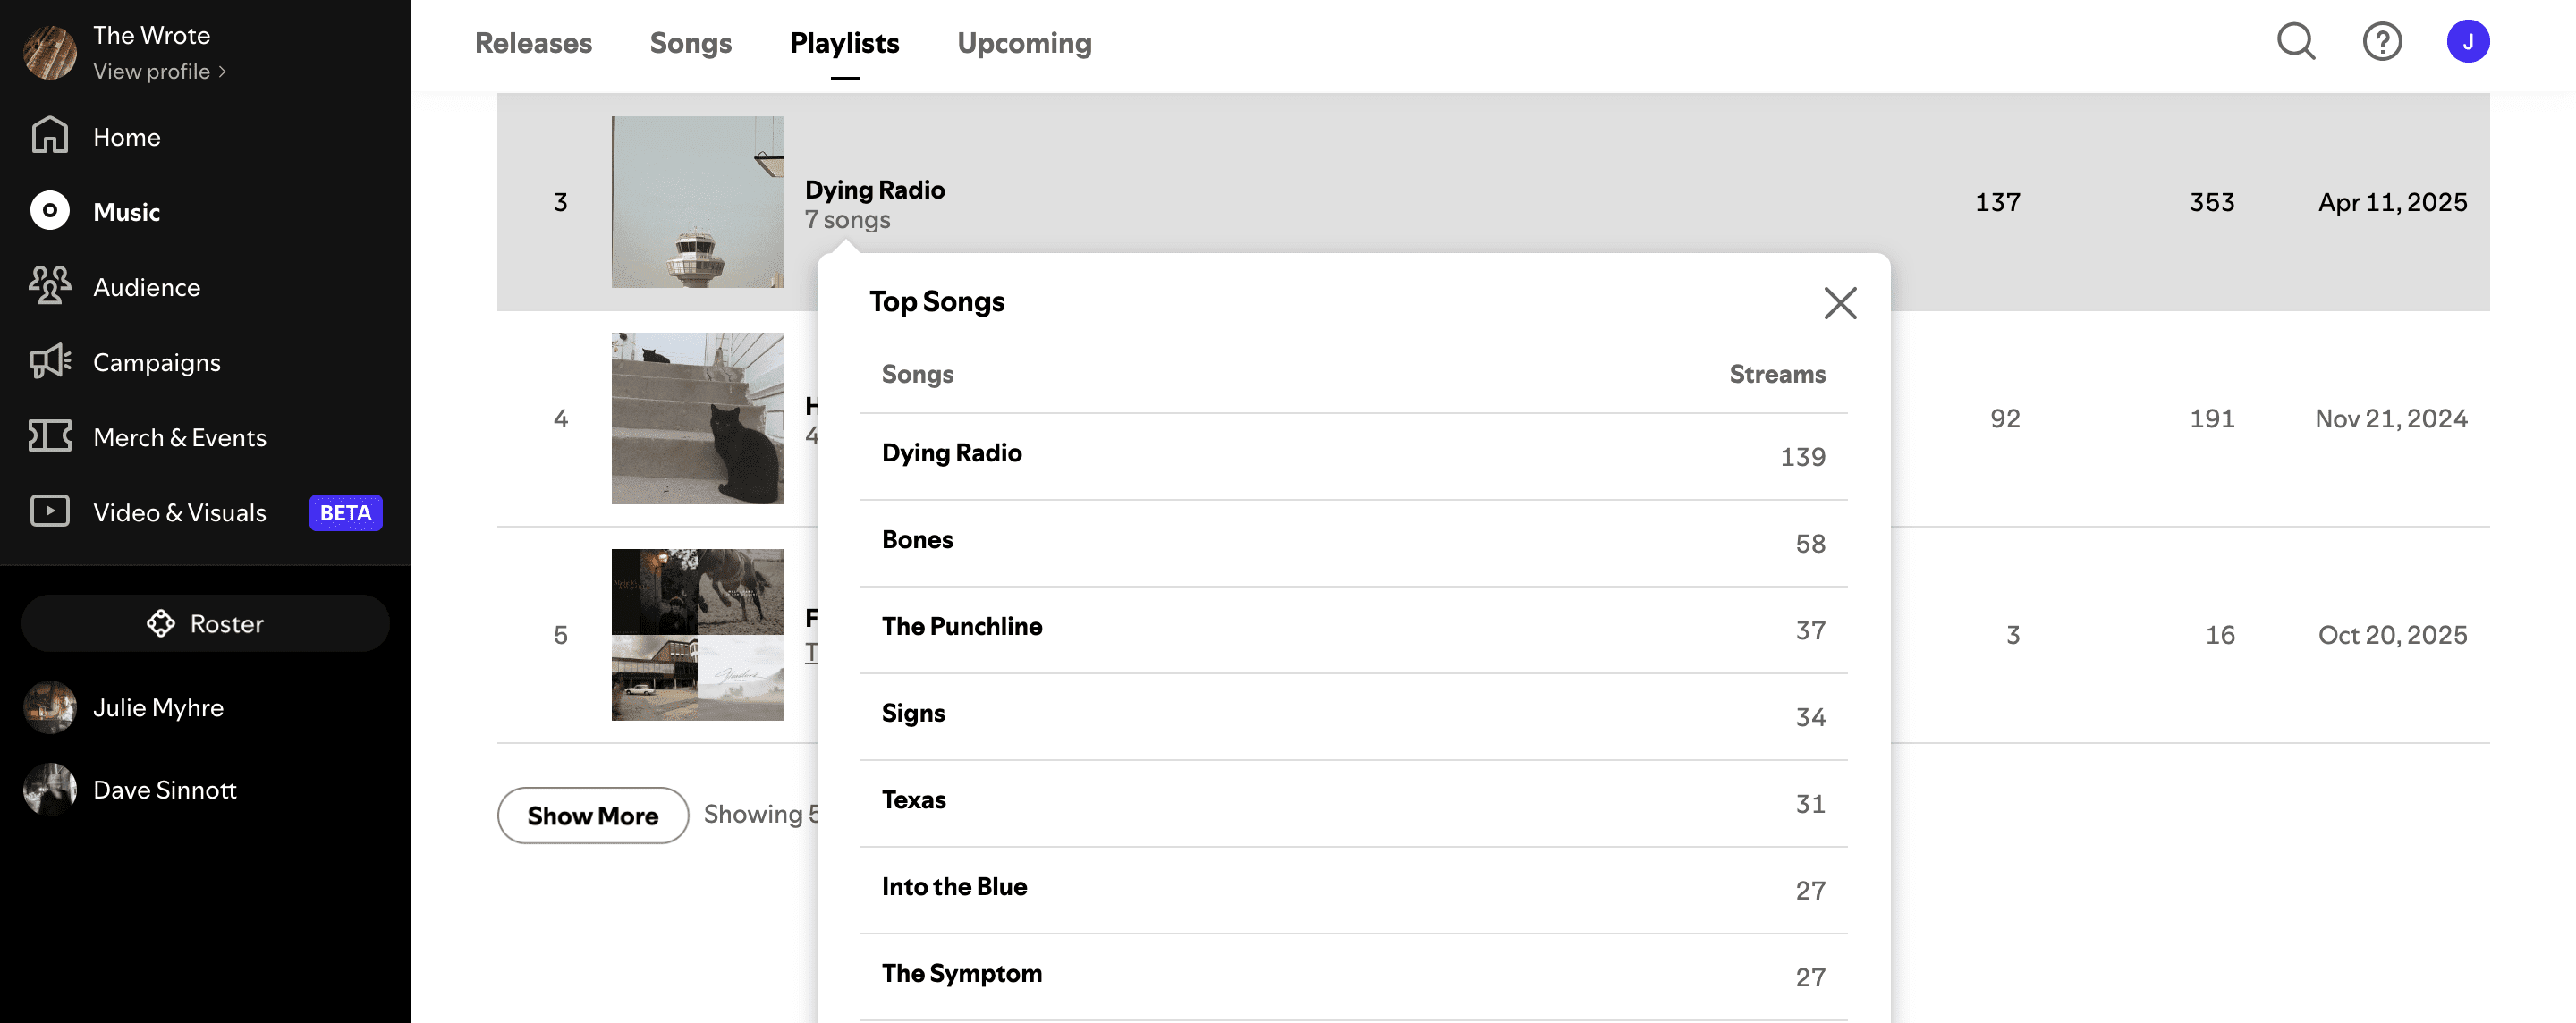Screen dimensions: 2576x1023
Task: Switch to the Songs tab
Action: point(690,43)
